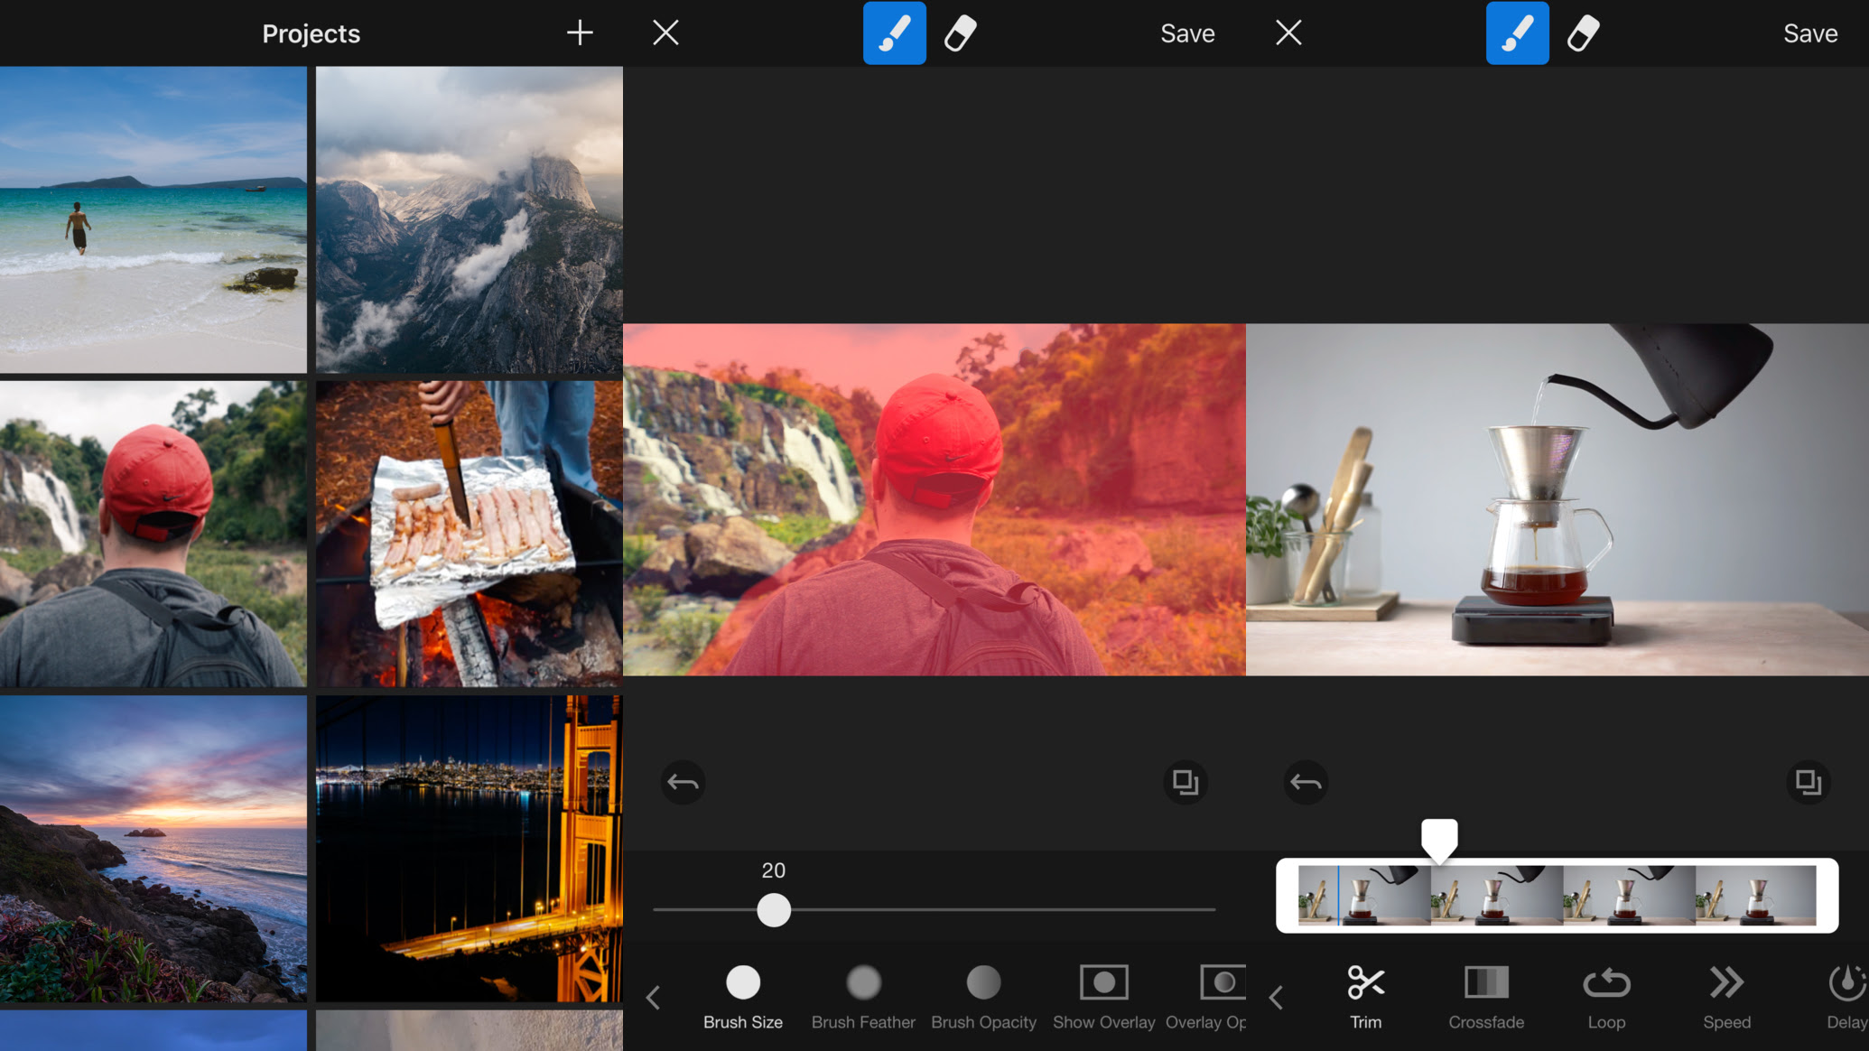
Task: Go back with chevron in right toolbar
Action: tap(1276, 998)
